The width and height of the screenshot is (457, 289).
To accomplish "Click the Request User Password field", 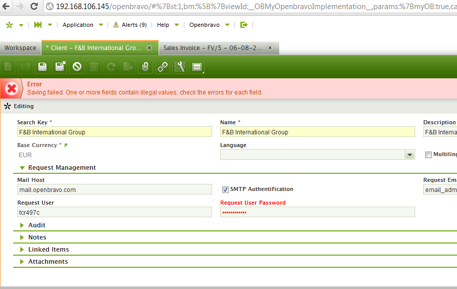I will coord(318,212).
